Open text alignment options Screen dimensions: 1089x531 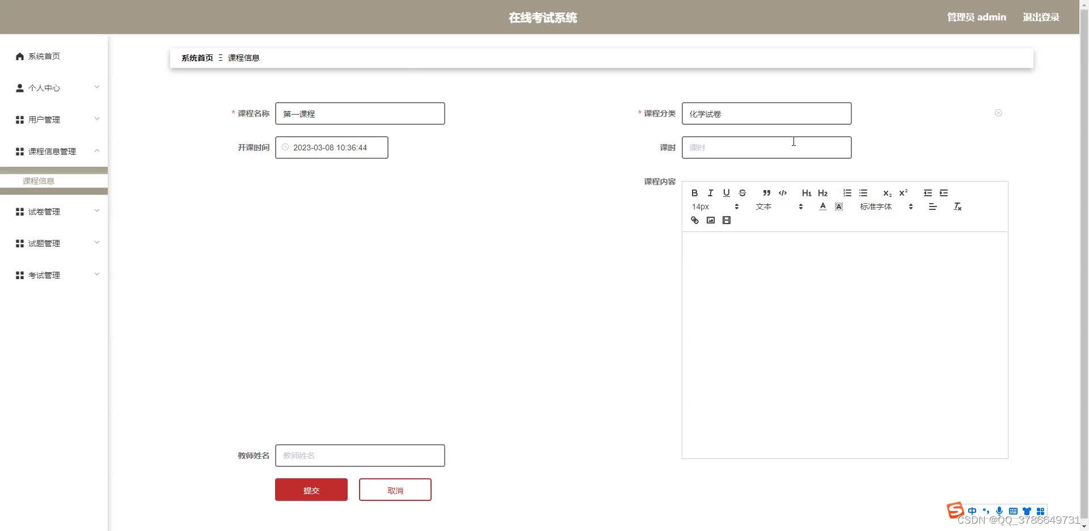click(x=932, y=206)
